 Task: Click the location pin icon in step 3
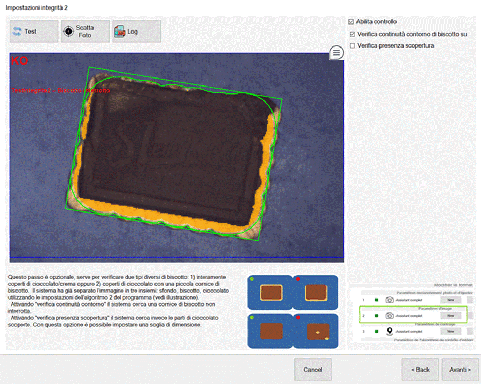point(390,331)
